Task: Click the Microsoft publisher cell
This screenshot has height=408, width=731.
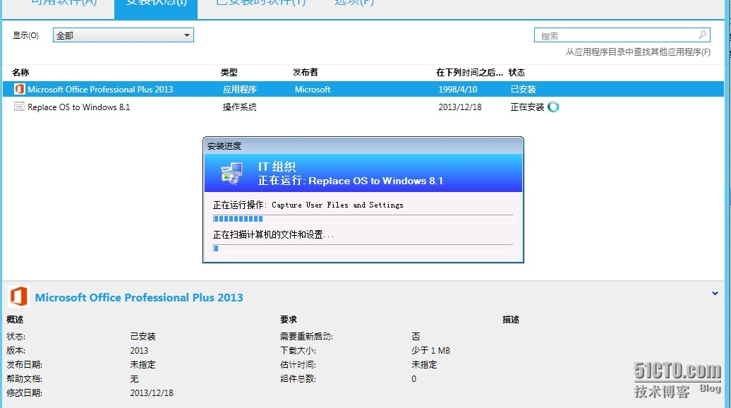Action: 313,89
